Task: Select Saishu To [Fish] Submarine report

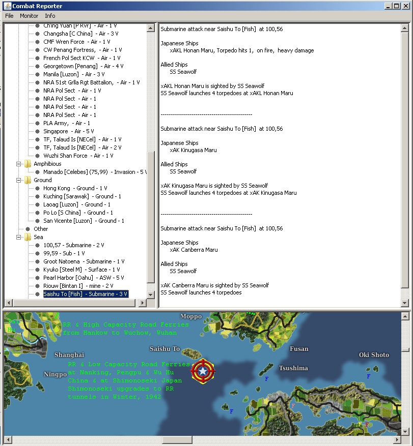Action: (86, 294)
